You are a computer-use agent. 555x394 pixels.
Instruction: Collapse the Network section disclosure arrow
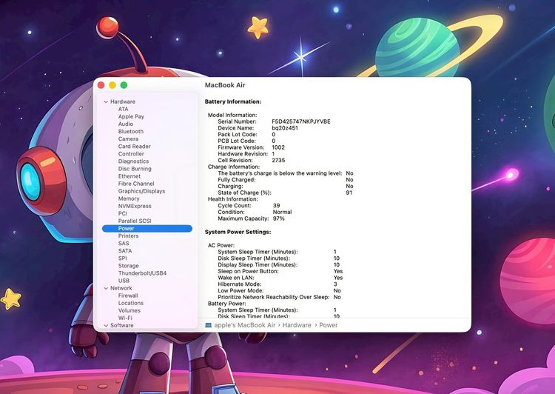pos(106,288)
